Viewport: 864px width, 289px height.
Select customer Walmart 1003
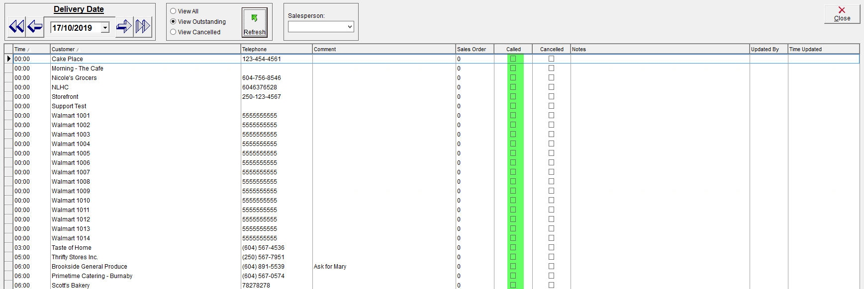[145, 134]
